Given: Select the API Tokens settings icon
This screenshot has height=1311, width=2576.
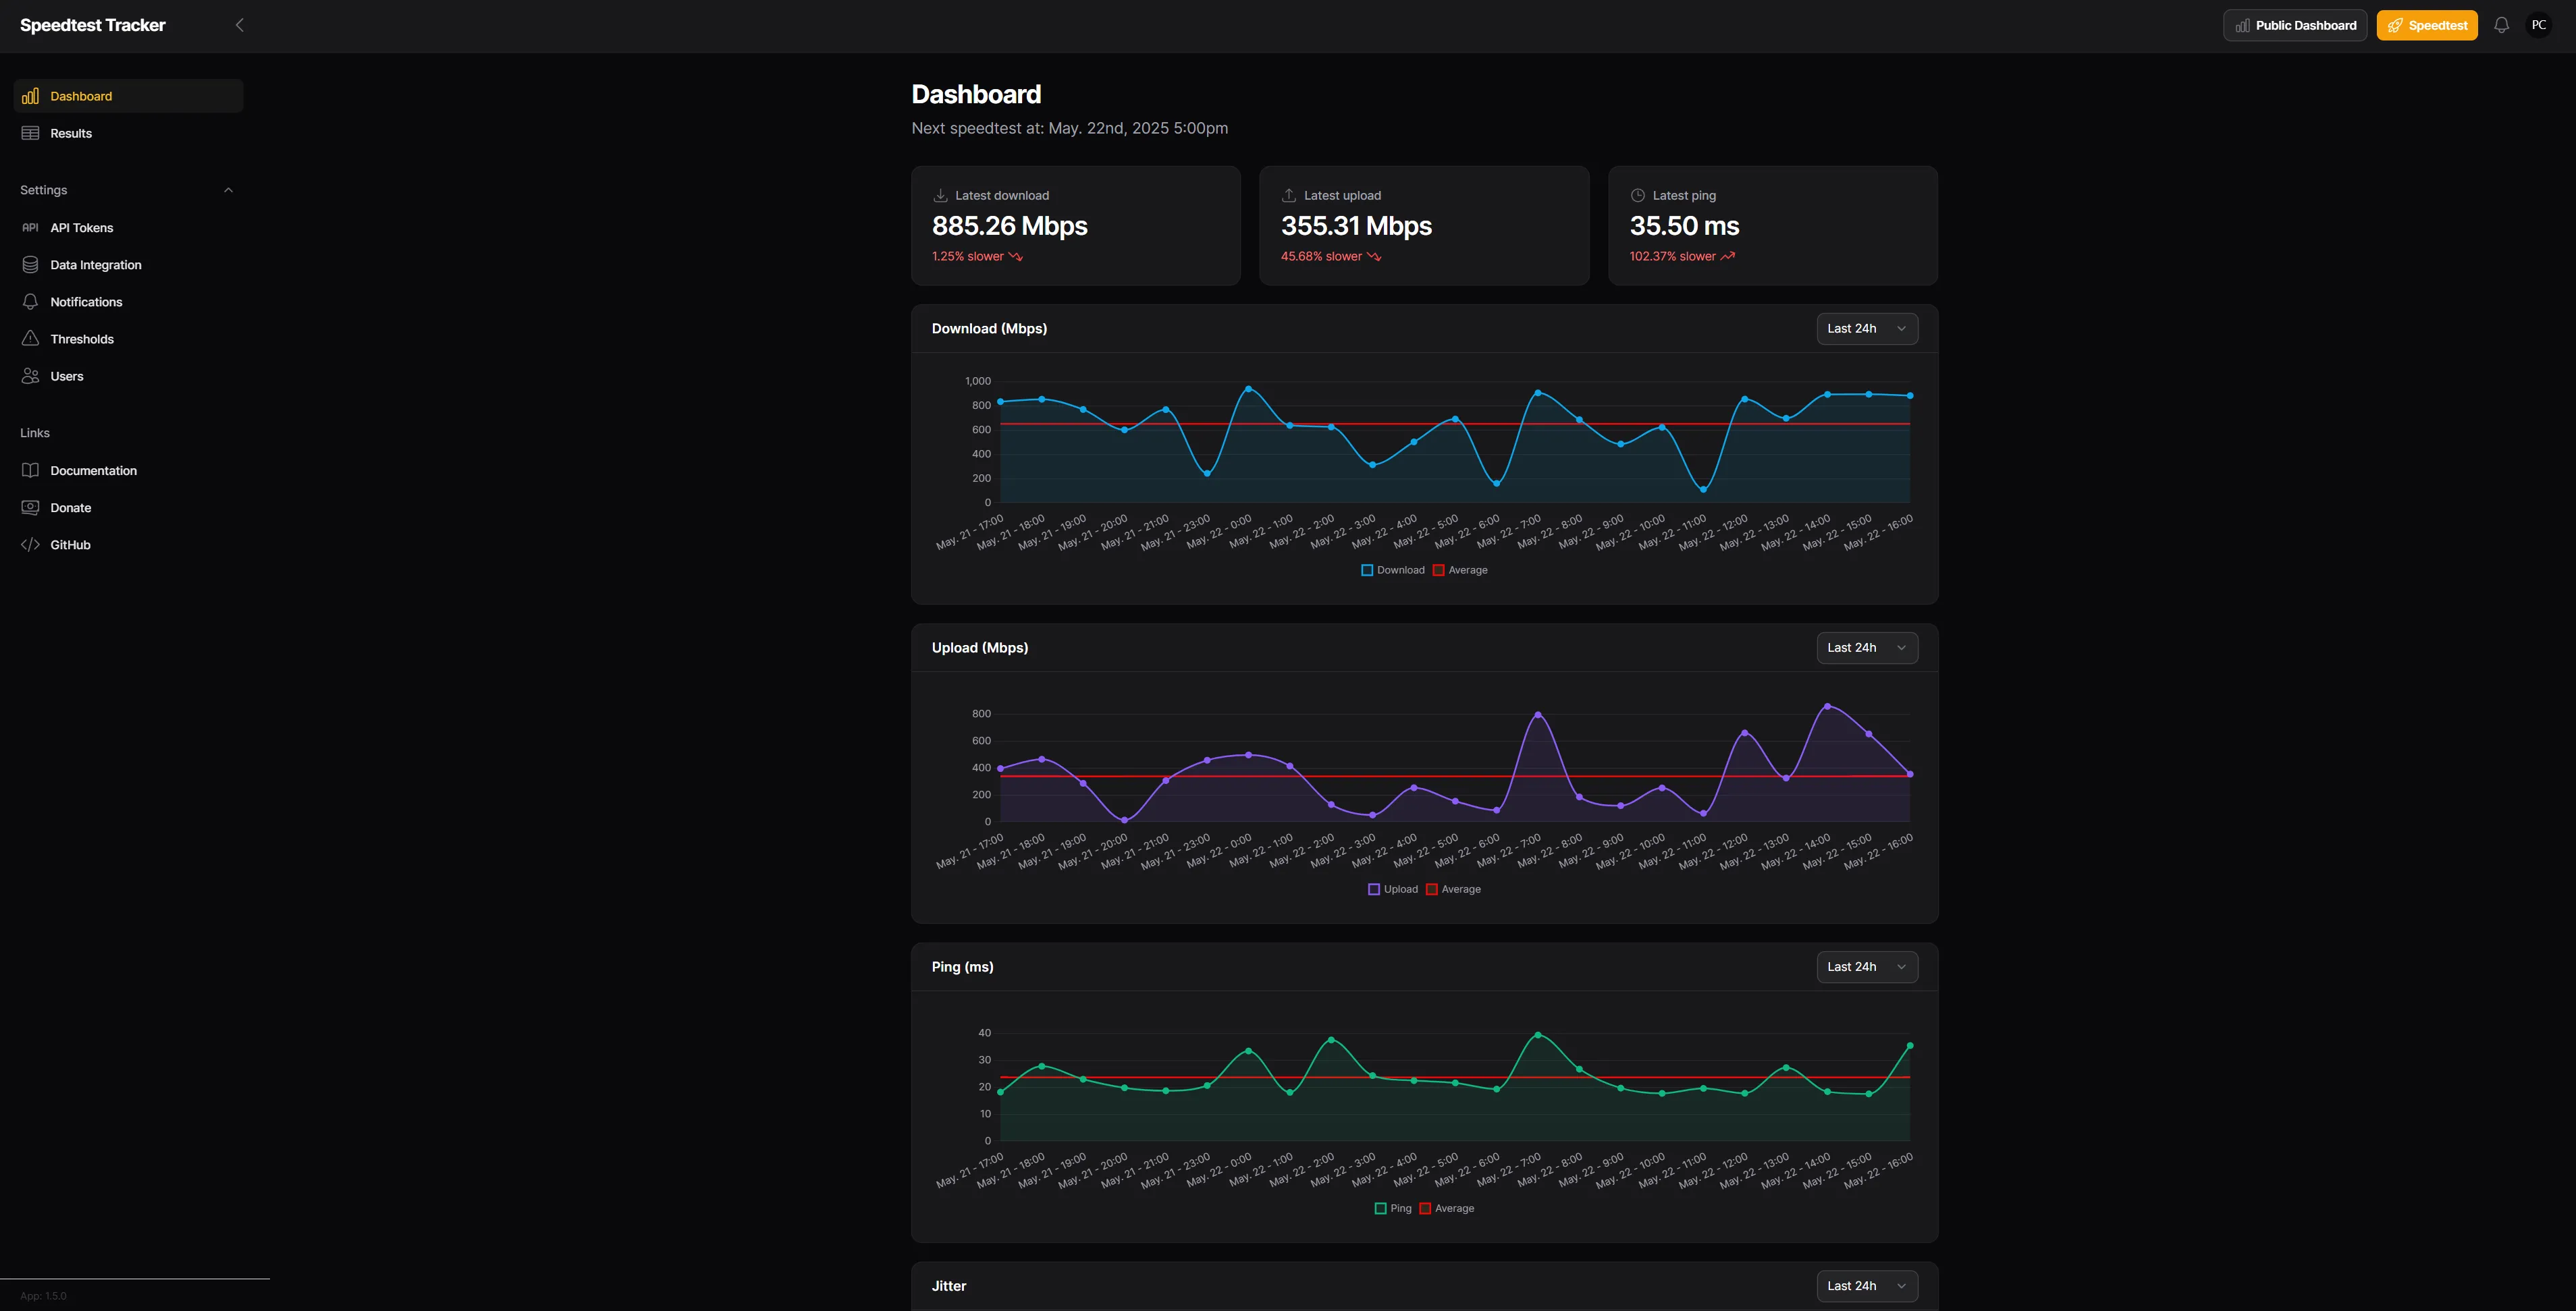Looking at the screenshot, I should 30,227.
